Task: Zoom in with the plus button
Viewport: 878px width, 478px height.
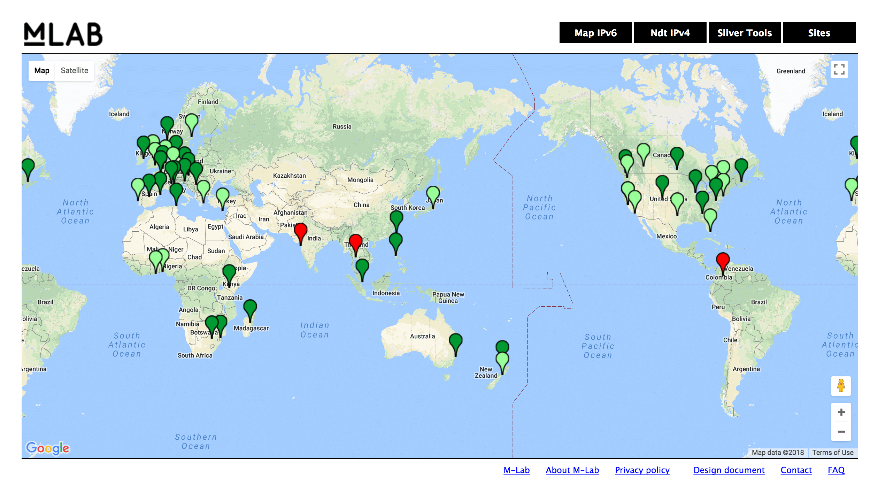Action: [841, 412]
